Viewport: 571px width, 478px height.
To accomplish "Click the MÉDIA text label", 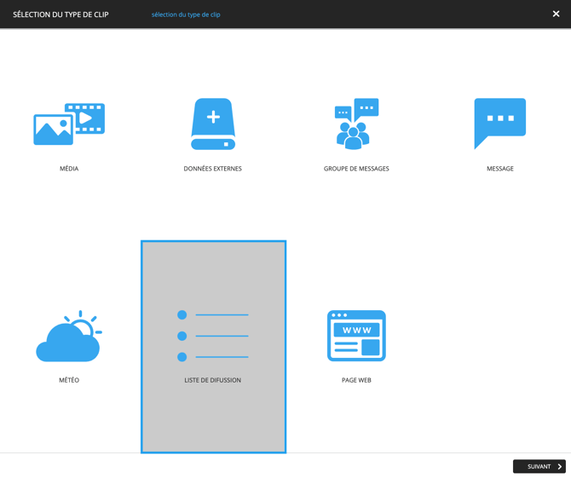I will click(69, 169).
